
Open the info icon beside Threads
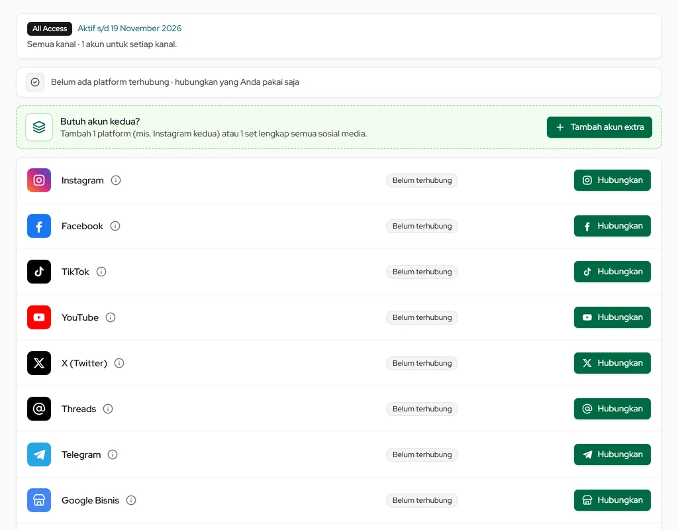coord(108,409)
